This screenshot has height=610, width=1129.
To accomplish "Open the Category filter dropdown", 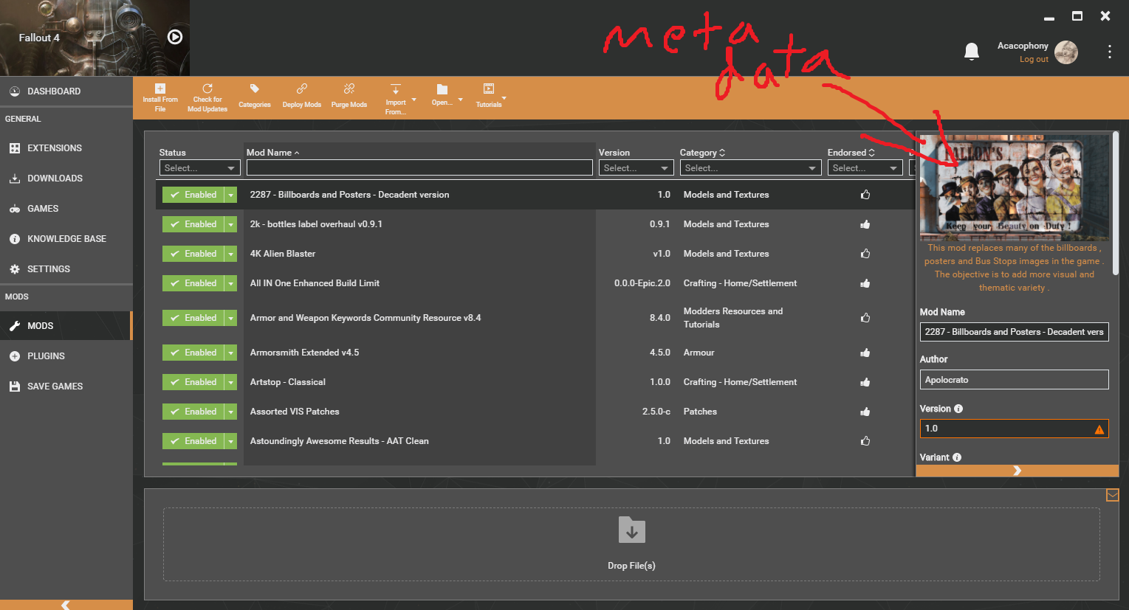I will coord(750,168).
